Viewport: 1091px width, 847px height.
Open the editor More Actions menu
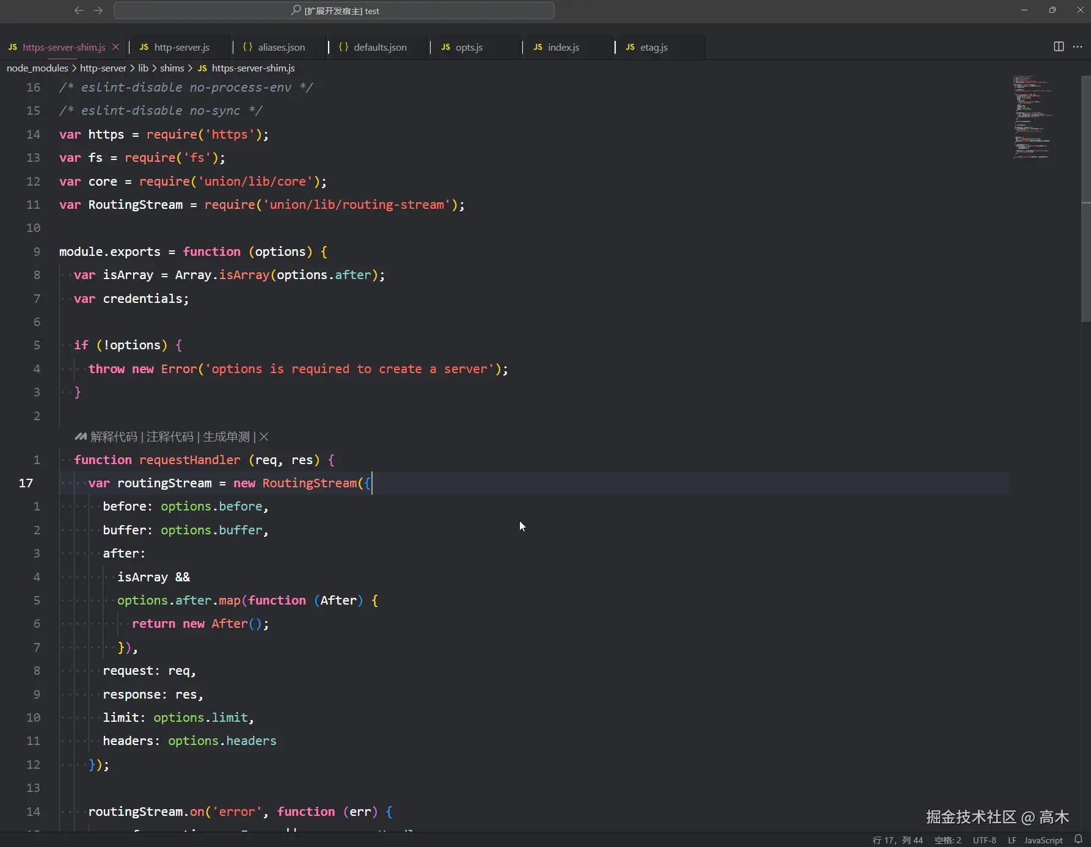coord(1078,47)
